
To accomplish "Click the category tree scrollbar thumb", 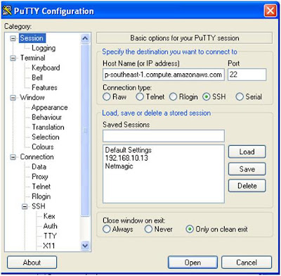I will tap(85, 130).
